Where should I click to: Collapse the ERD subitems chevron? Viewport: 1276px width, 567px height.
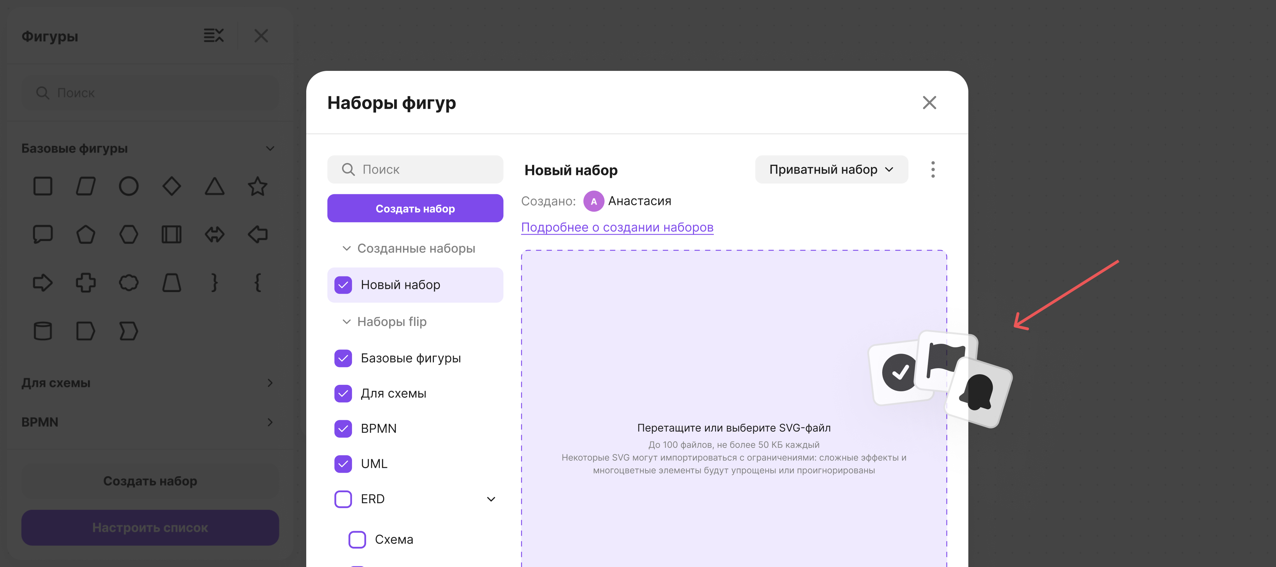pos(491,499)
